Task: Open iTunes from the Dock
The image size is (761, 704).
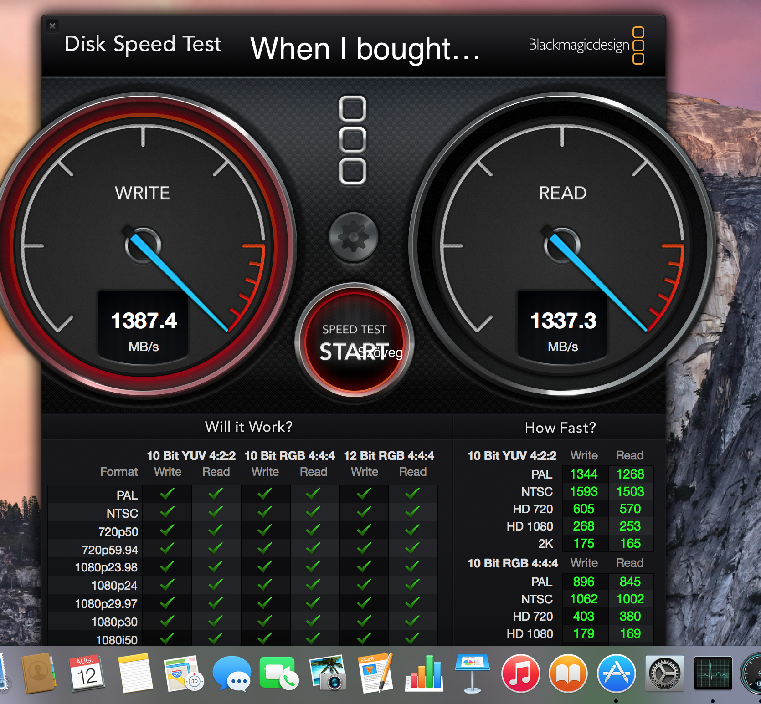Action: pyautogui.click(x=520, y=673)
